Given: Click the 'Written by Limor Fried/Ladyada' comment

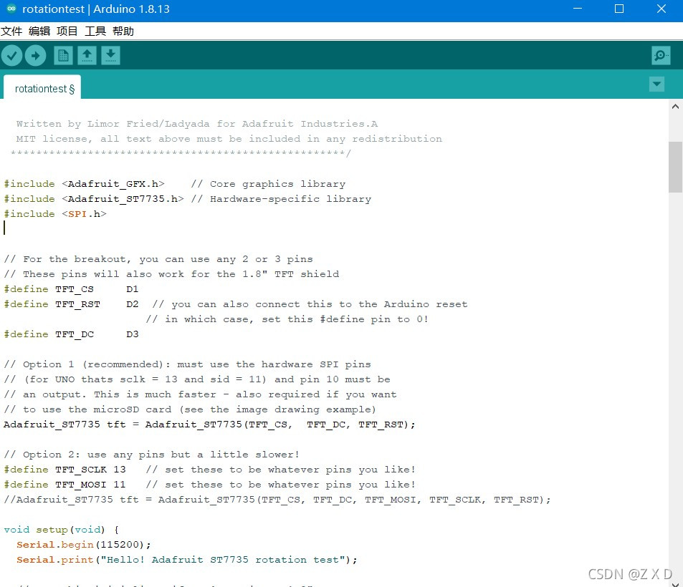Looking at the screenshot, I should coord(197,124).
